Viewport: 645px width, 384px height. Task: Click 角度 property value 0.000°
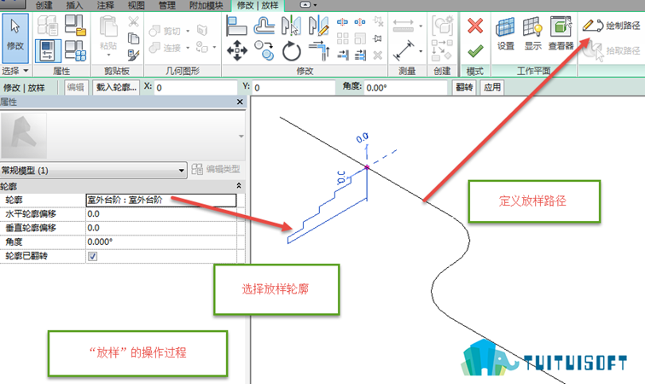(x=161, y=242)
